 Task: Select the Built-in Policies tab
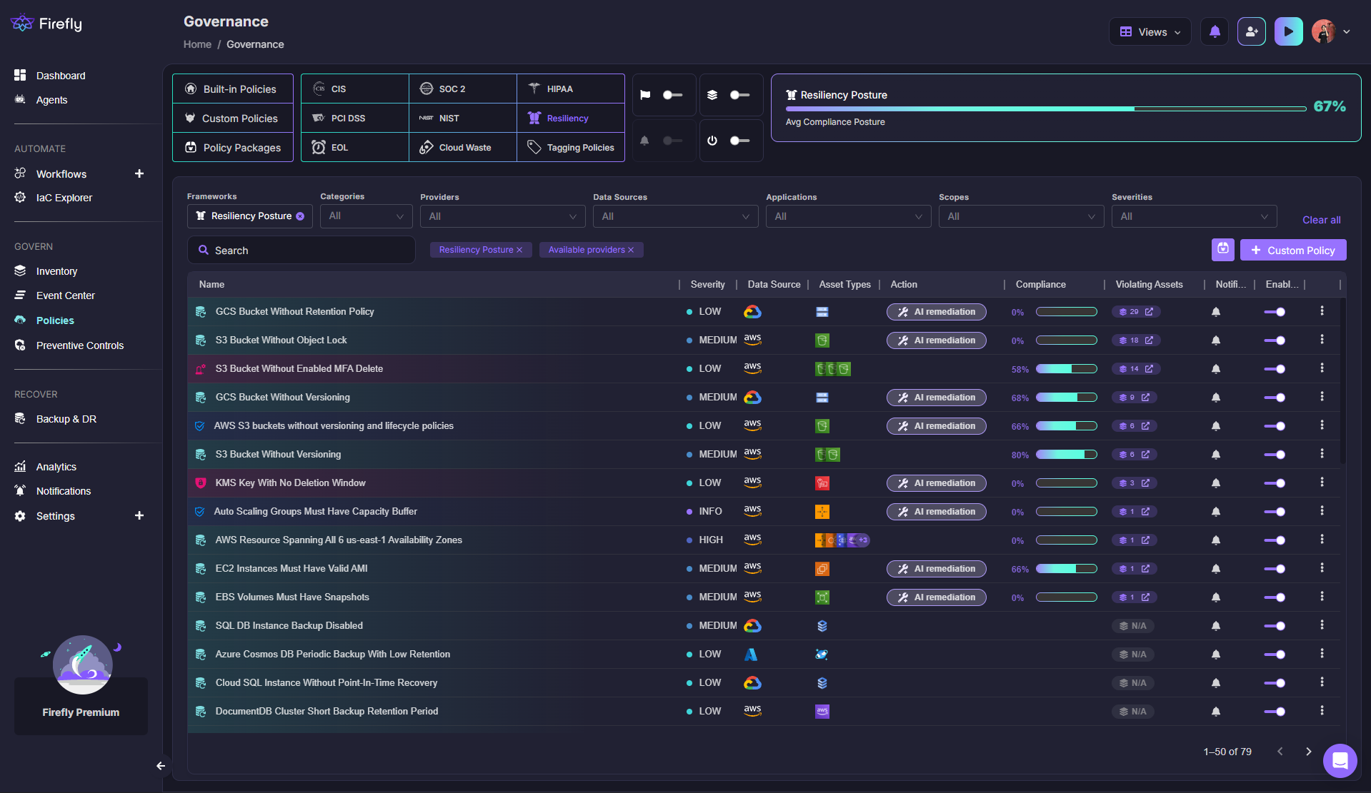coord(233,89)
